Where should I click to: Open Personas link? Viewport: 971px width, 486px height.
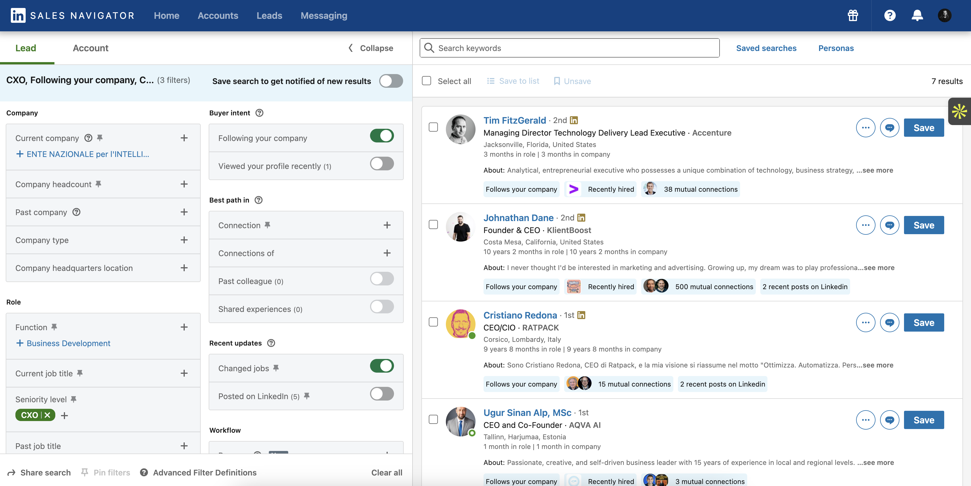click(x=836, y=48)
